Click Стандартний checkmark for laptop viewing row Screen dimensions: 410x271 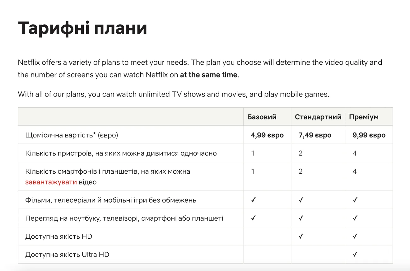click(x=301, y=218)
